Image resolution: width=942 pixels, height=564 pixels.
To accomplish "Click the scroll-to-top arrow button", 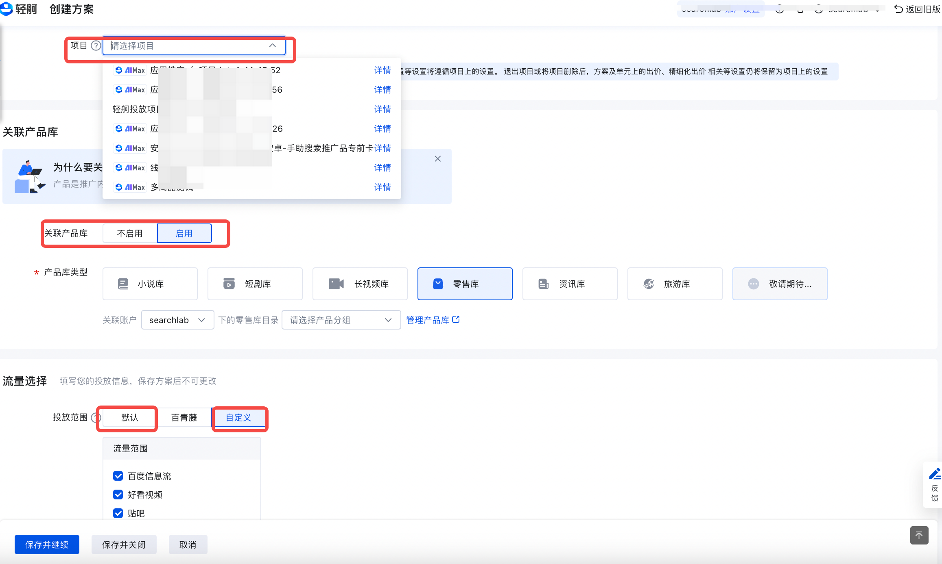I will (919, 535).
